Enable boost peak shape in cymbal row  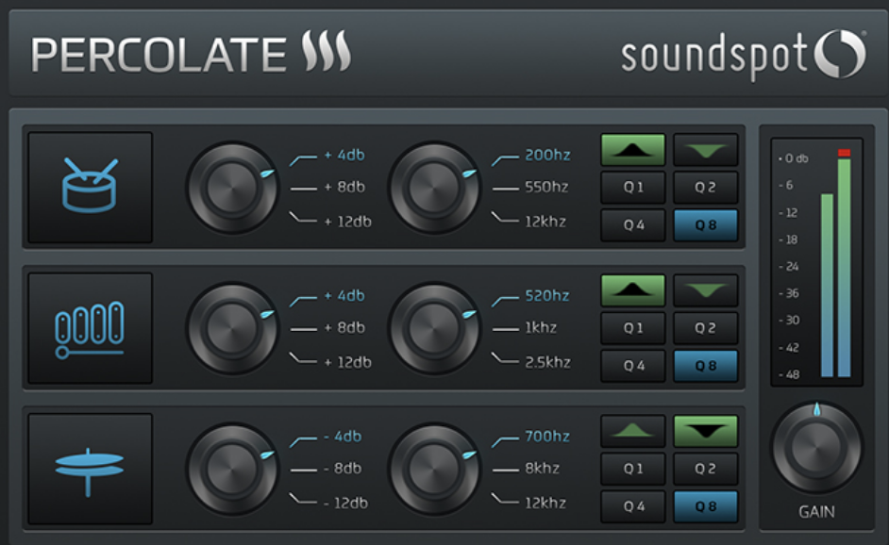point(632,431)
